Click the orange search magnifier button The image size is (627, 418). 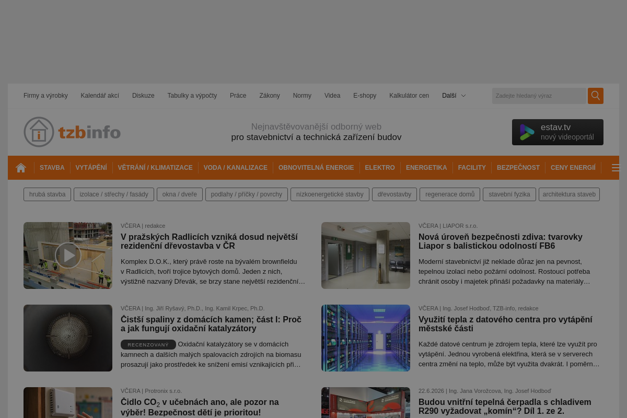(596, 96)
